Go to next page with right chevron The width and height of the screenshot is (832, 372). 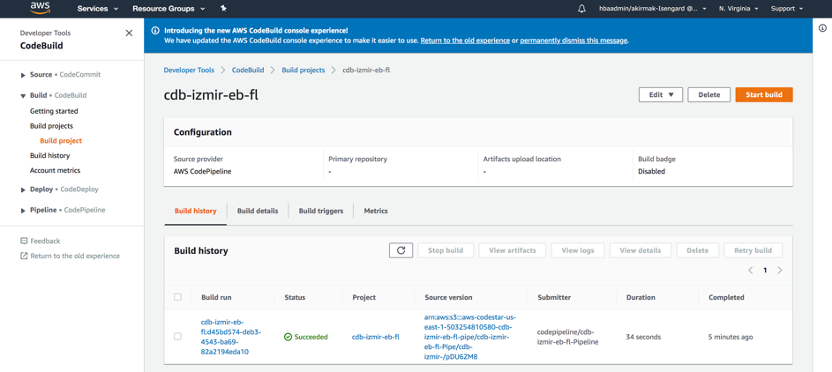(779, 271)
